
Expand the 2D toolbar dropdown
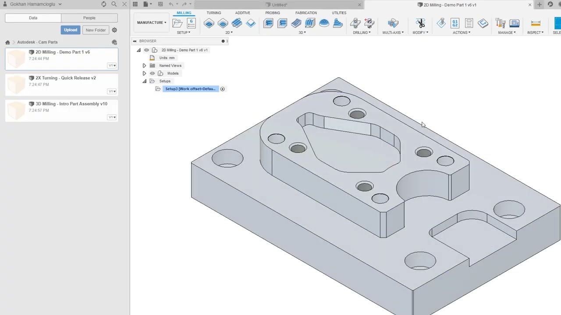[x=229, y=33]
